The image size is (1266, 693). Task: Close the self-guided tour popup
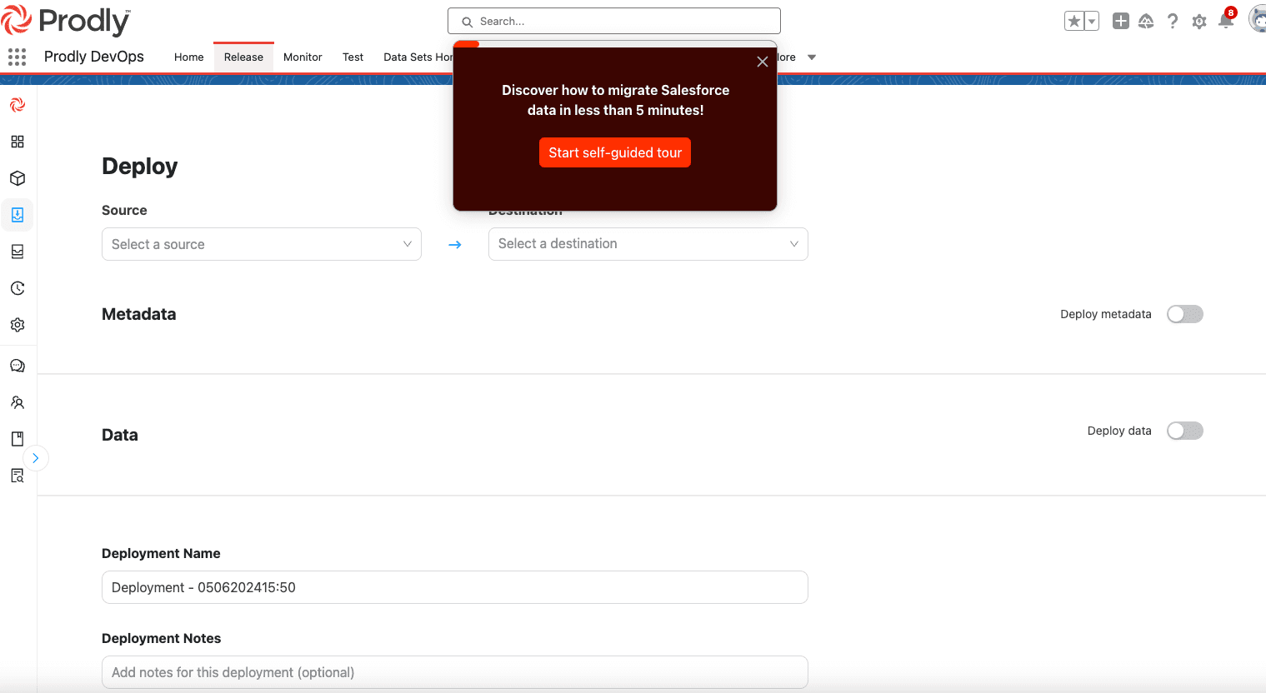pyautogui.click(x=762, y=62)
